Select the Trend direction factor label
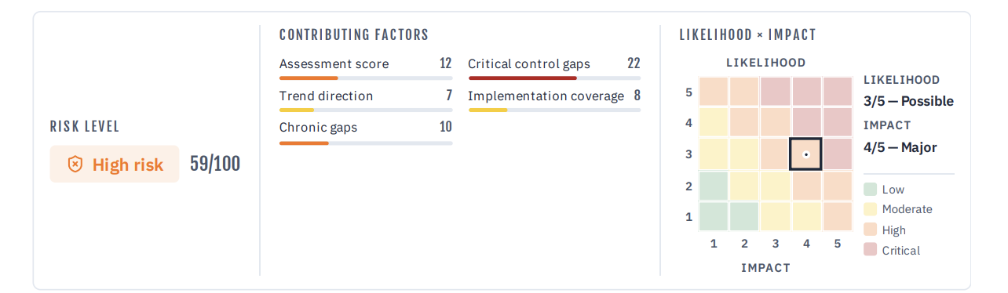 [x=327, y=96]
